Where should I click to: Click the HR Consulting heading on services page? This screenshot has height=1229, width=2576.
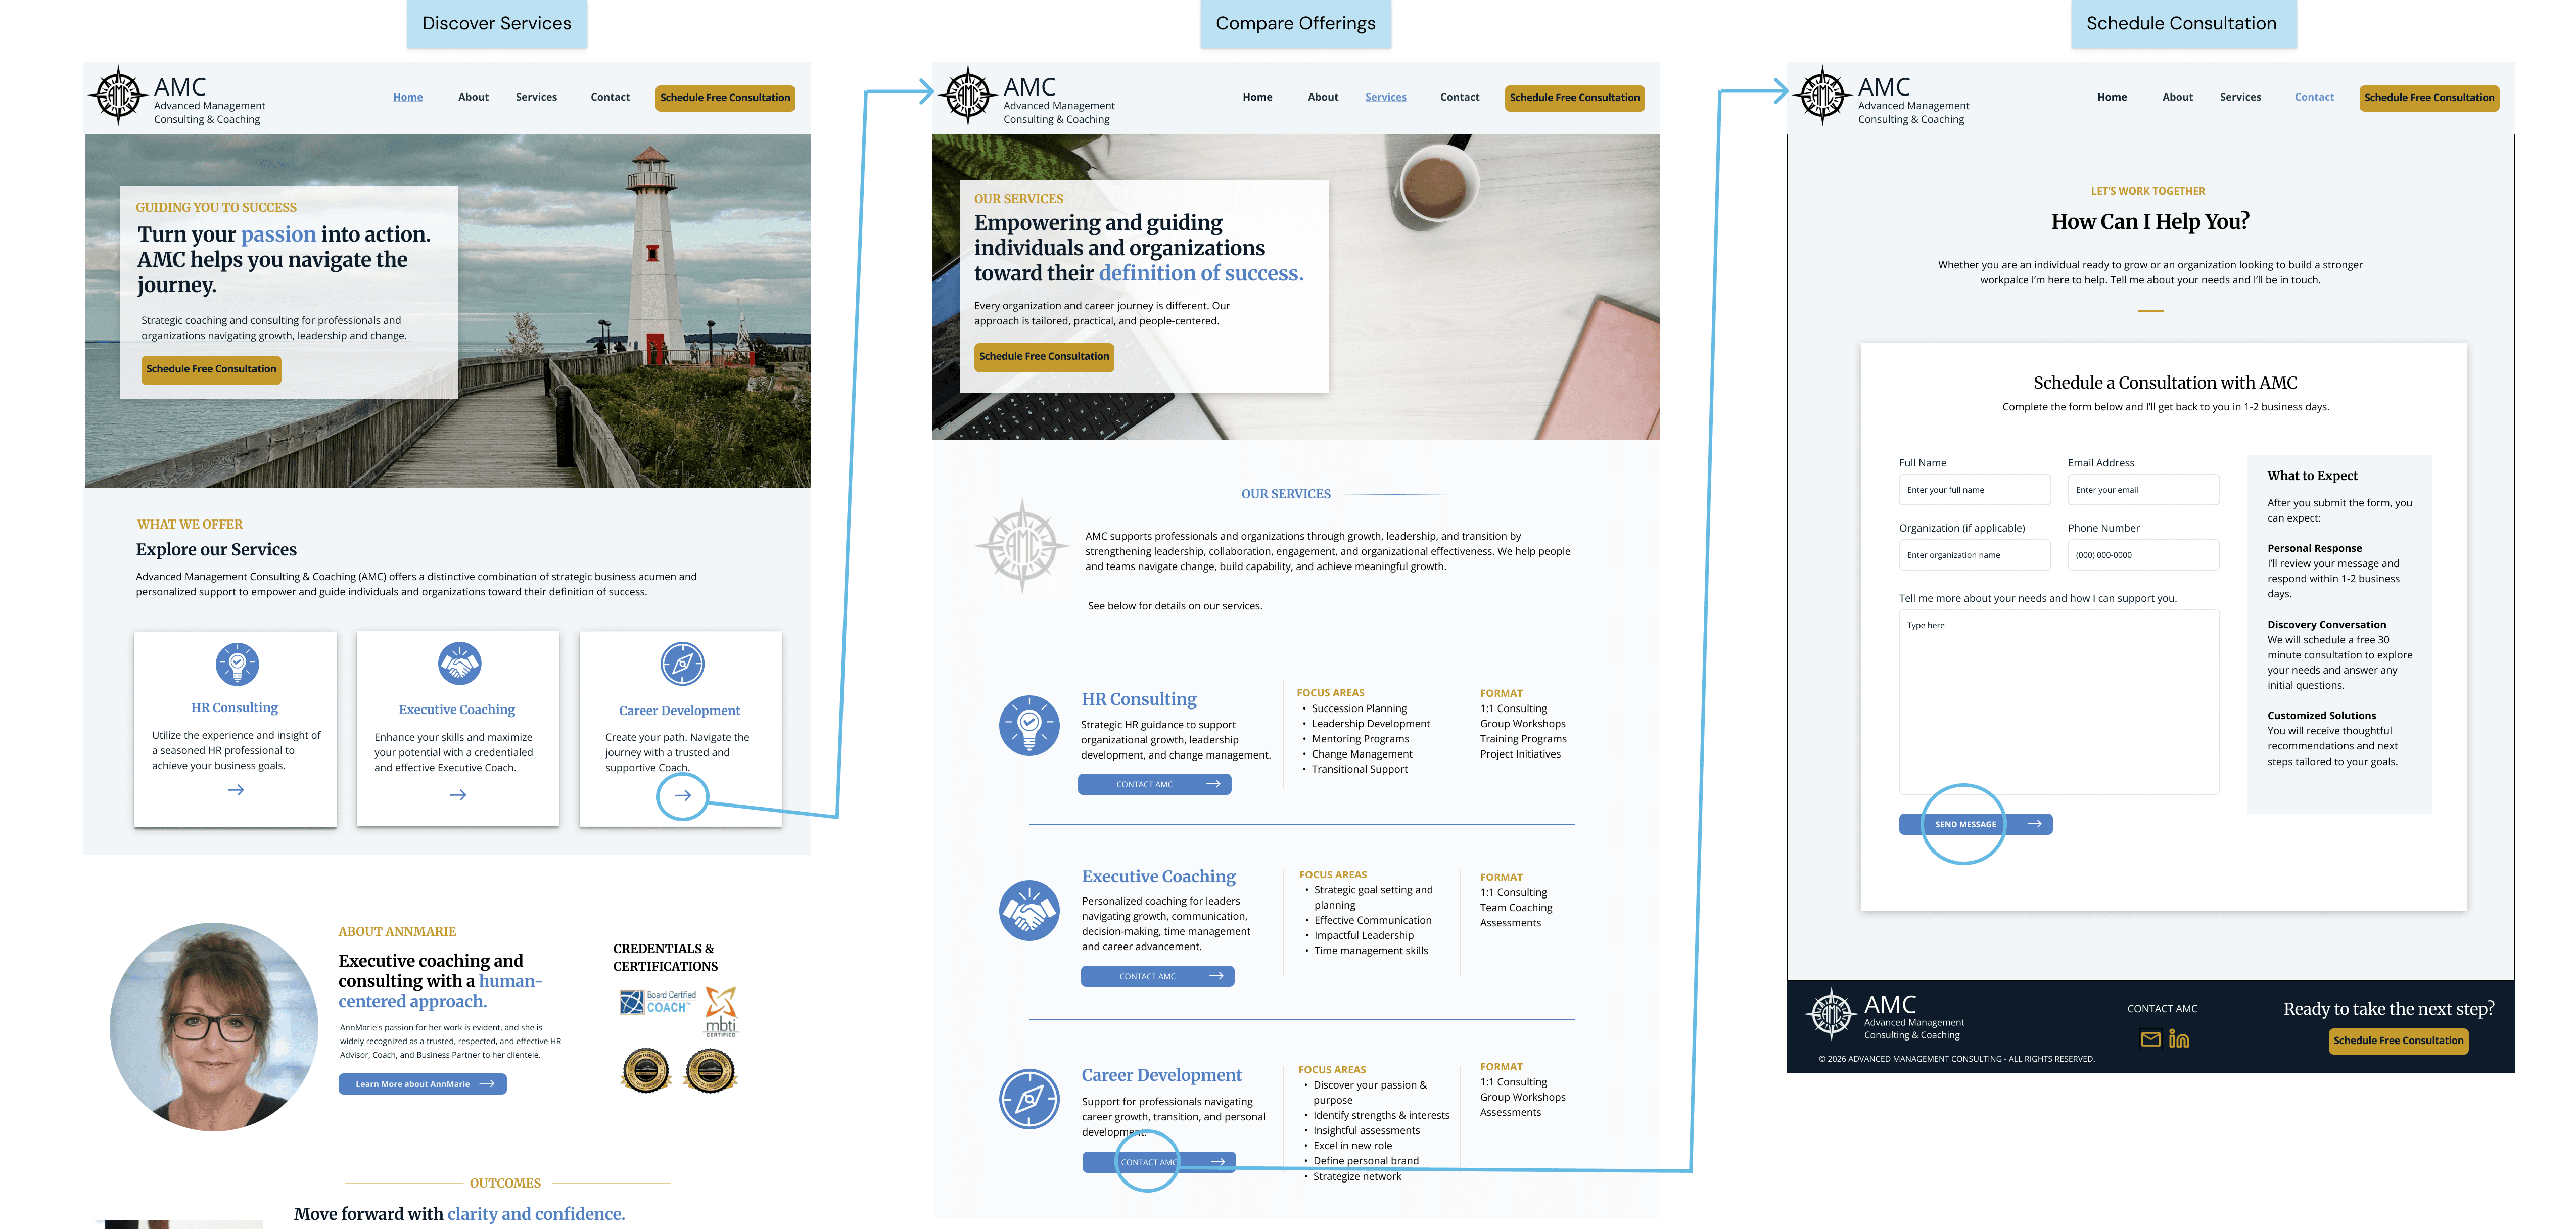[x=1139, y=699]
